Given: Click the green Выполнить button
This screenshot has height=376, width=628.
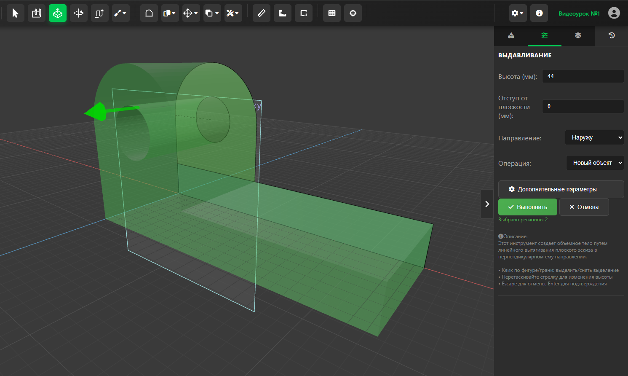Looking at the screenshot, I should (528, 207).
